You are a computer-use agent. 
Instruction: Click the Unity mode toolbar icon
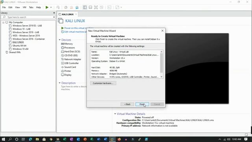(102, 7)
